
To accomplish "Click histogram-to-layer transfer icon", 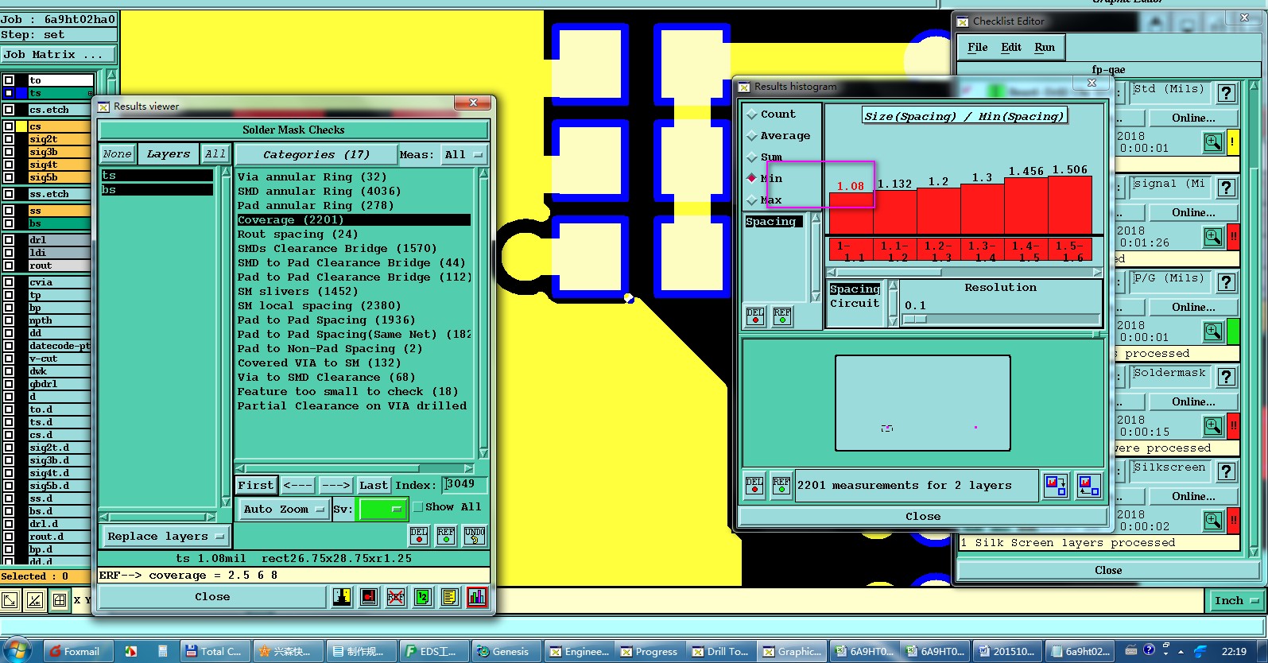I will 1056,485.
